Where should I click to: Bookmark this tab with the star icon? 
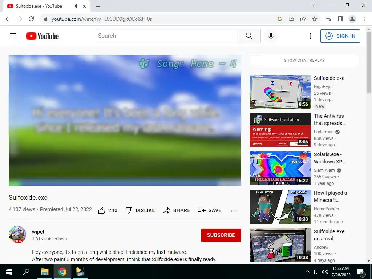pyautogui.click(x=315, y=19)
